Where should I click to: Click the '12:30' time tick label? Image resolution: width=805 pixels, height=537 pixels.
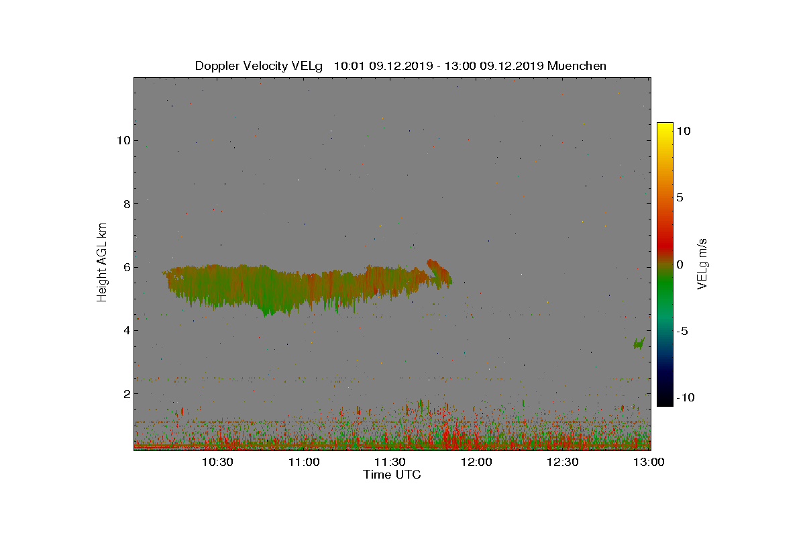562,462
